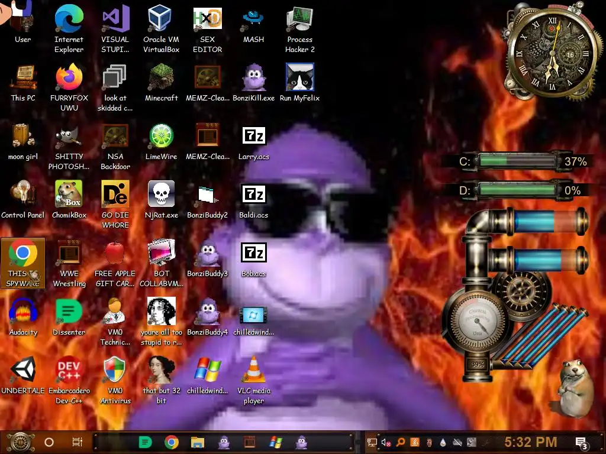Click the steampunk analog clock gadget
606x454 pixels.
(553, 52)
